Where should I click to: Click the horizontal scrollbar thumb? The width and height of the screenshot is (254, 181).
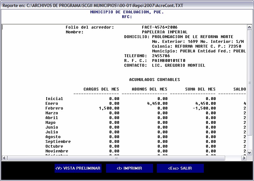coord(116,158)
